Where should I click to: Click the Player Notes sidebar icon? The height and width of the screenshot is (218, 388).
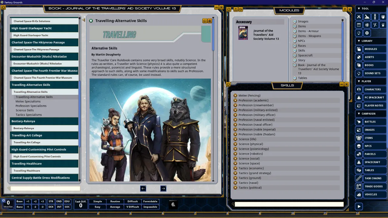pyautogui.click(x=359, y=106)
